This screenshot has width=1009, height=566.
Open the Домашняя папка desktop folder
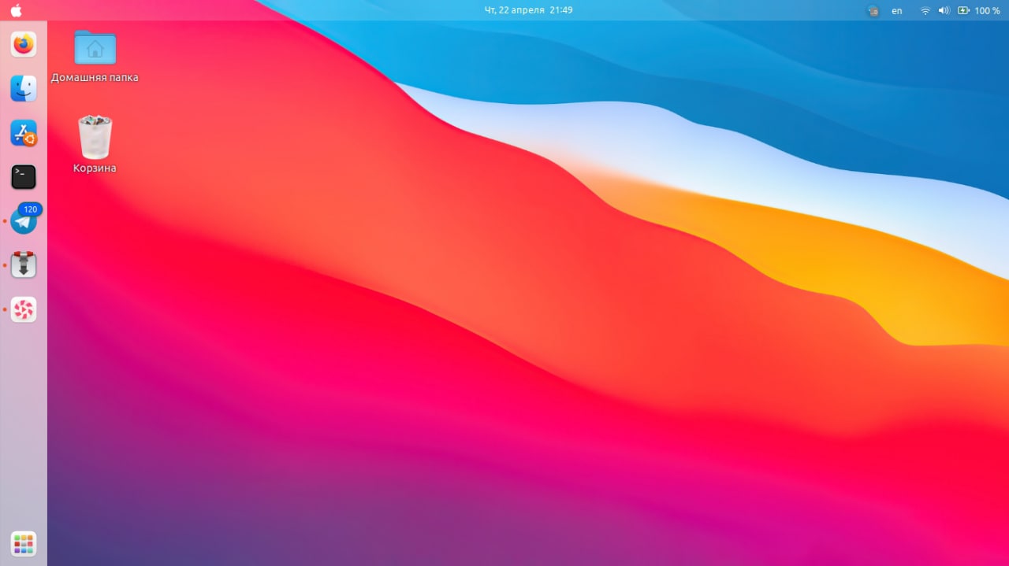point(95,56)
